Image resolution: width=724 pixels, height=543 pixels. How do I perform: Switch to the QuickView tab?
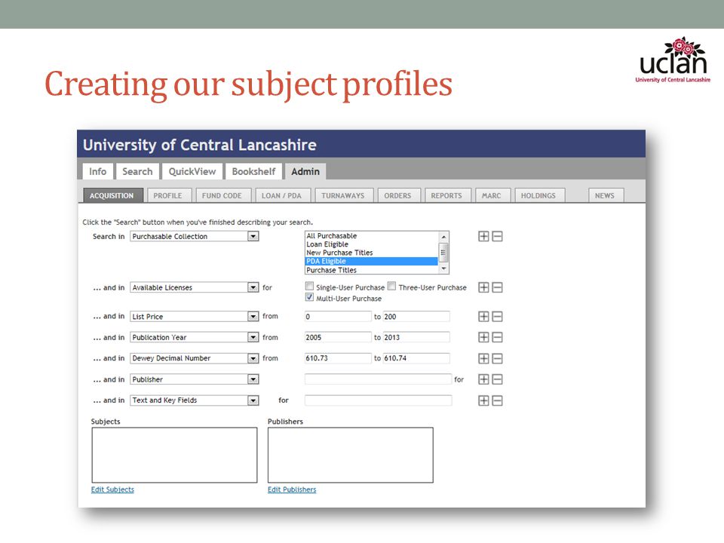(192, 171)
